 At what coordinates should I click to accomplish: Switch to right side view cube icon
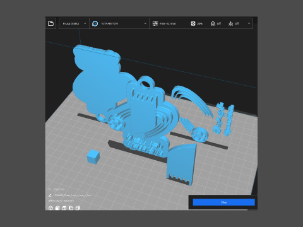pyautogui.click(x=78, y=208)
